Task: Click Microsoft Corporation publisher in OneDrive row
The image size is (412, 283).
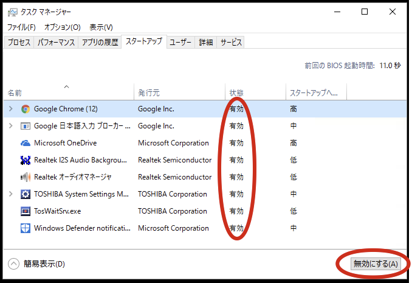Action: click(x=173, y=143)
